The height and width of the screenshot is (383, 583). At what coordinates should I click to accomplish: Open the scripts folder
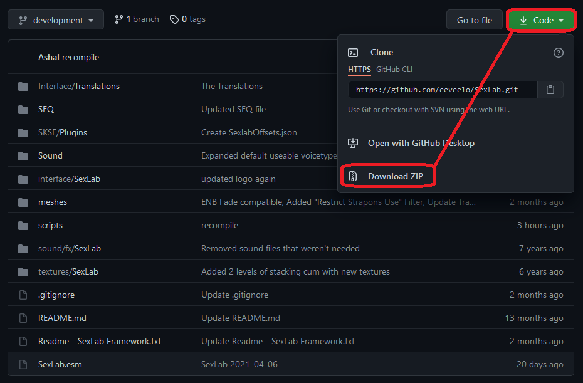tap(50, 225)
